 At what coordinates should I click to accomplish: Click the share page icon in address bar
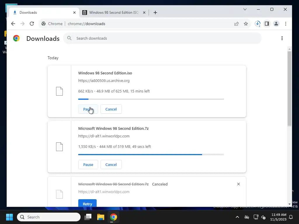coord(237,24)
